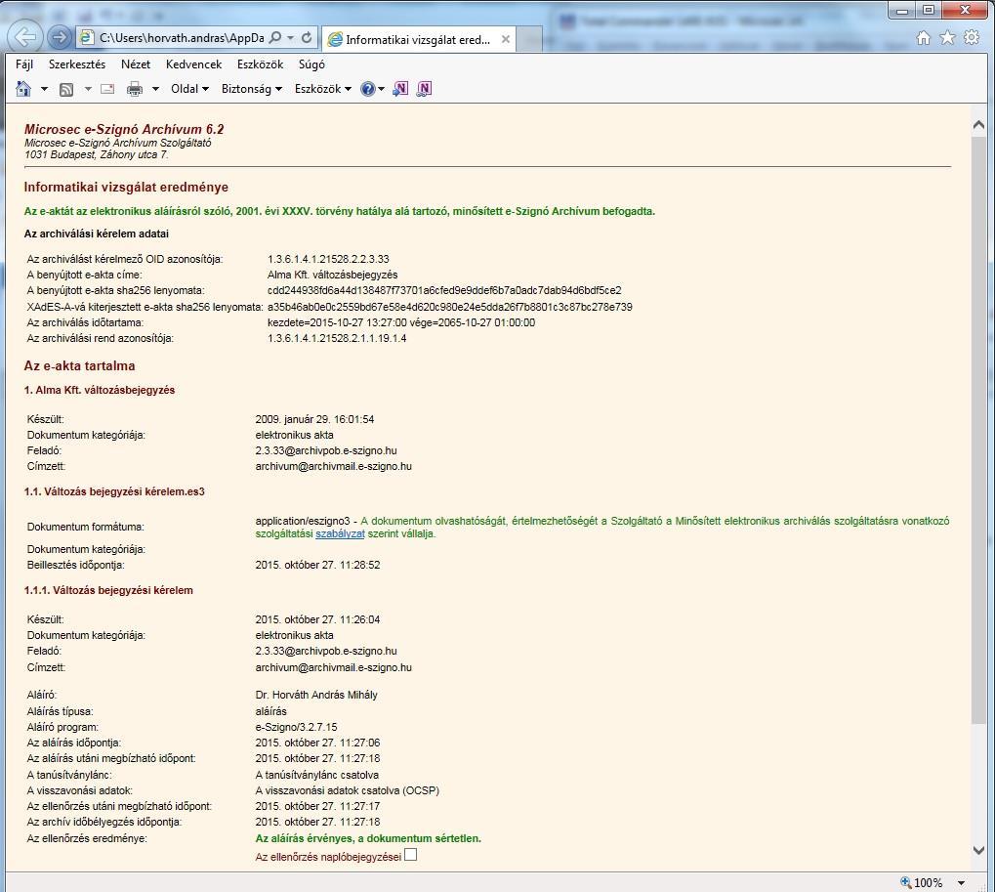The image size is (995, 892).
Task: Click the insertion time '2015. október 27. 11:28:52'
Action: [318, 565]
